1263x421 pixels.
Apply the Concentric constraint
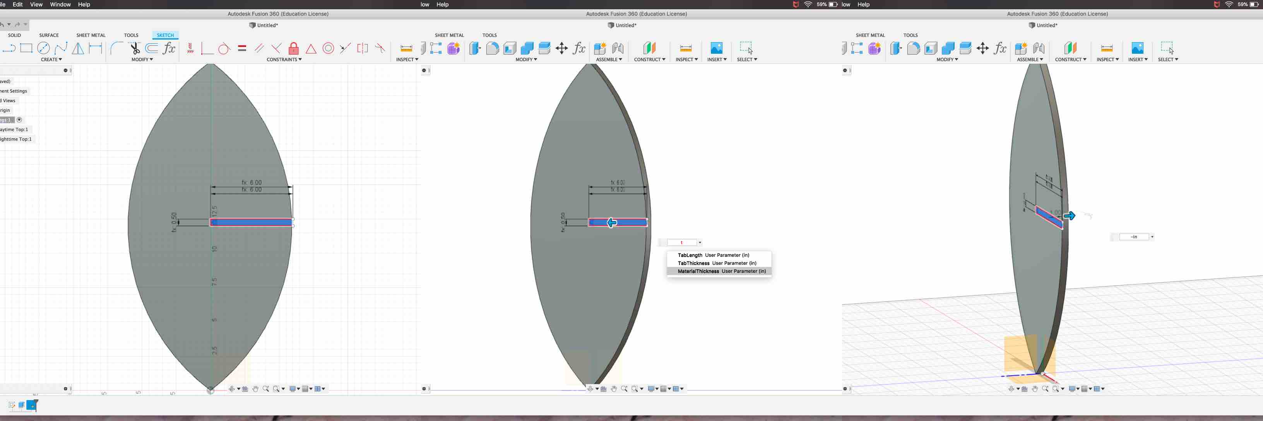point(329,48)
